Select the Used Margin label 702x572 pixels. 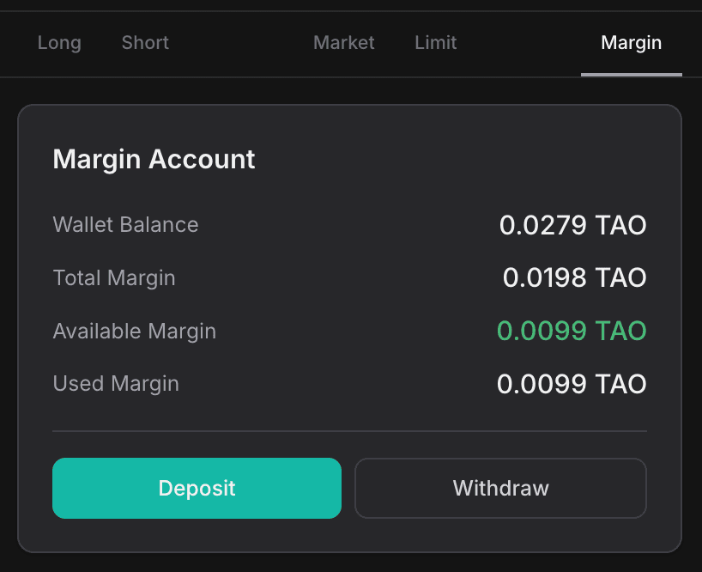[x=116, y=384]
